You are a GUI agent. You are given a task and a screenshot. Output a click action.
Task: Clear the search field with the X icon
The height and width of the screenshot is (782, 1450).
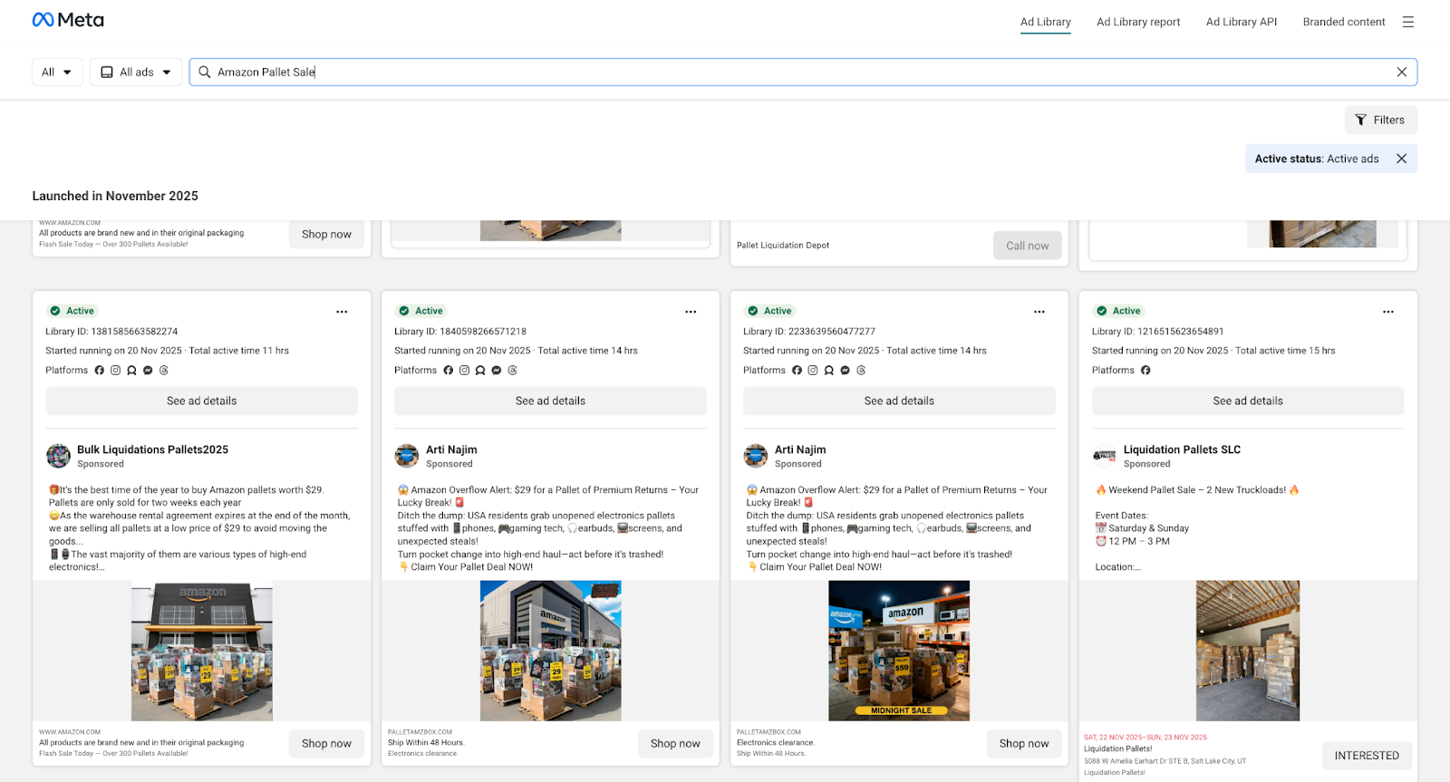pyautogui.click(x=1401, y=72)
